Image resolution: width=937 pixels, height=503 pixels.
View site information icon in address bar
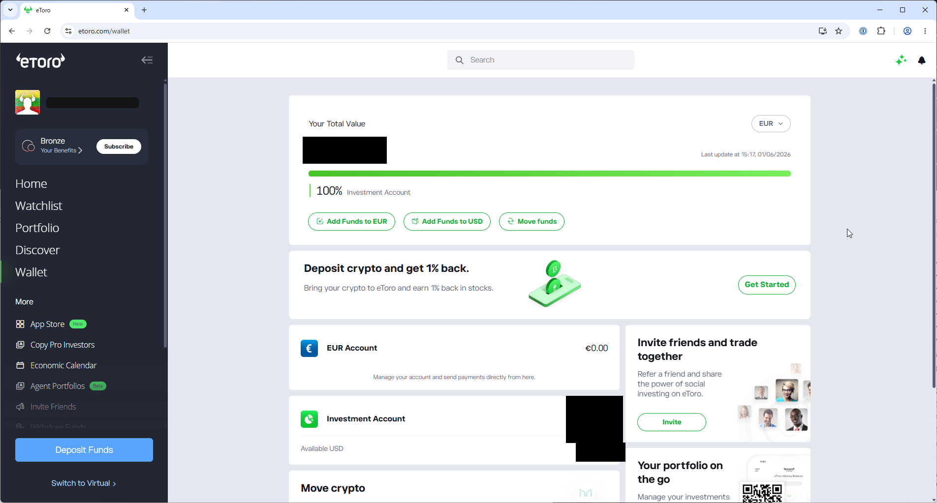coord(68,31)
